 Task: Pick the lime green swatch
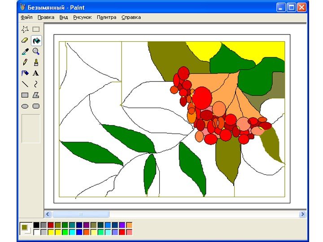point(65,232)
